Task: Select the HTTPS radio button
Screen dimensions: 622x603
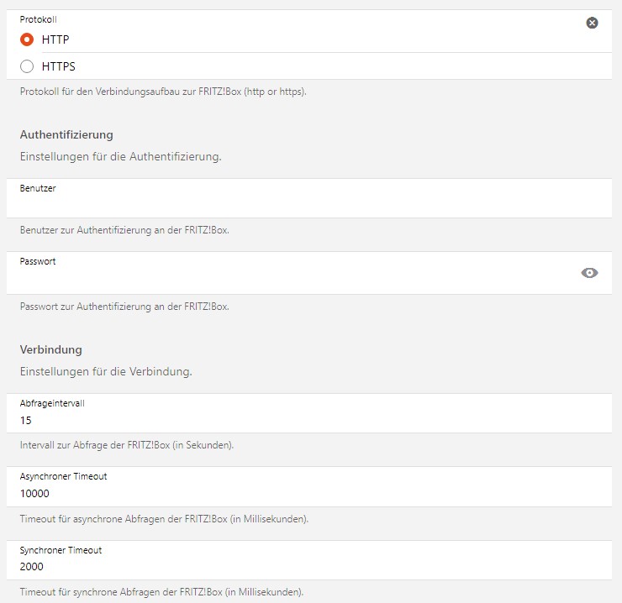Action: [x=27, y=66]
